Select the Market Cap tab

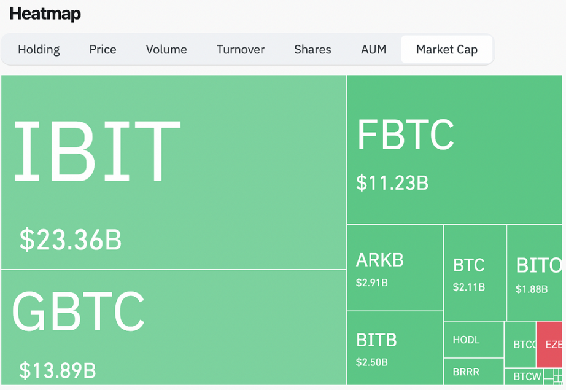(447, 50)
